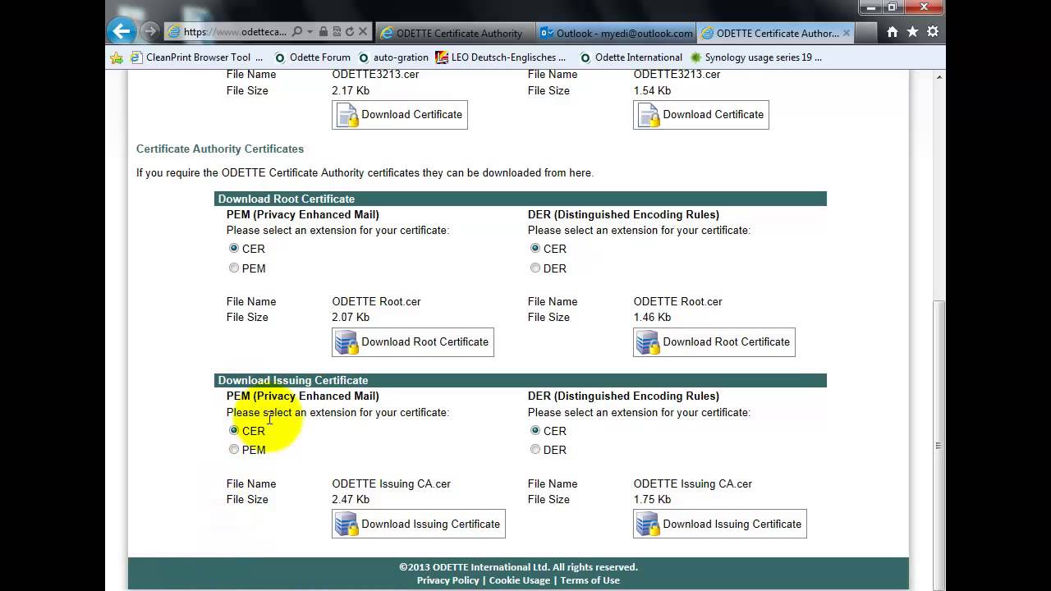Image resolution: width=1051 pixels, height=591 pixels.
Task: Go back with the browser back arrow
Action: click(122, 31)
